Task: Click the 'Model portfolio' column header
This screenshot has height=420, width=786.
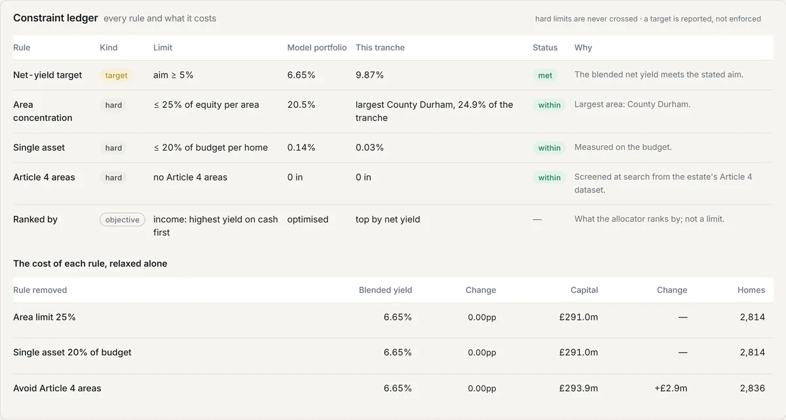Action: point(317,48)
